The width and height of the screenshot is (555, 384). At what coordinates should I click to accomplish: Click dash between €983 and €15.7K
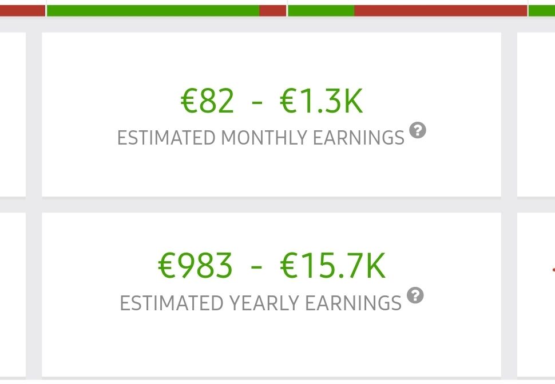(x=257, y=267)
